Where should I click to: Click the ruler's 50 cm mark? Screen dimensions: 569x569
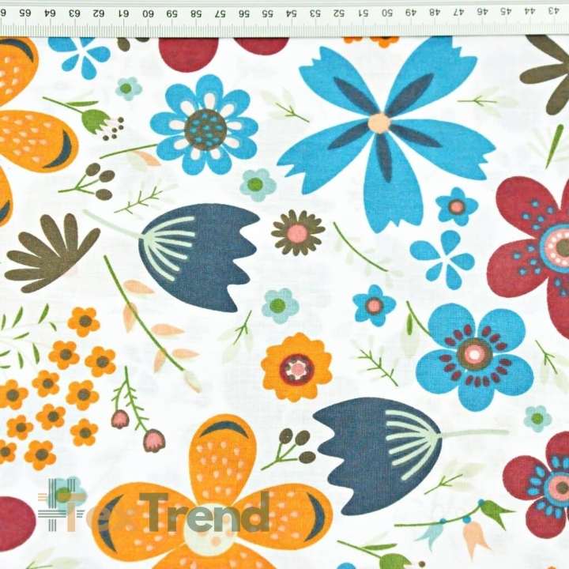tap(386, 13)
